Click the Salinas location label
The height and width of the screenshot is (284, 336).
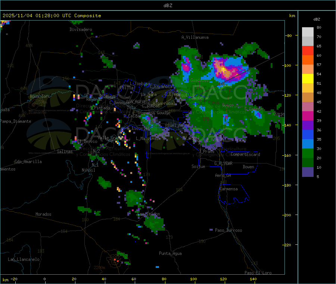65,152
